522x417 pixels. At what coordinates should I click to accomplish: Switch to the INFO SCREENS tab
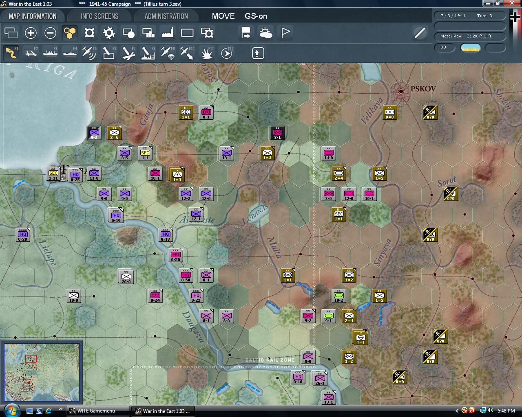pyautogui.click(x=100, y=16)
